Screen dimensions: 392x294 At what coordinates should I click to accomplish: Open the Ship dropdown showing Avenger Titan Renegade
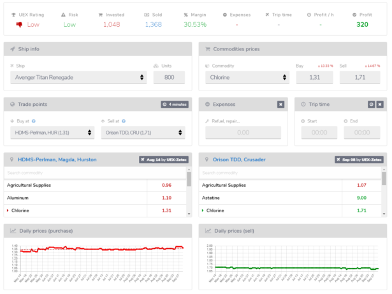80,77
